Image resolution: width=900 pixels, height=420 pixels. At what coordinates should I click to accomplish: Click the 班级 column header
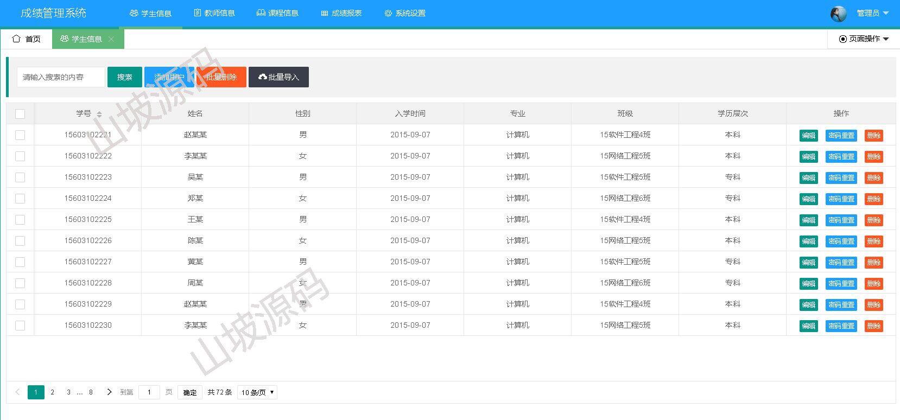pos(625,113)
